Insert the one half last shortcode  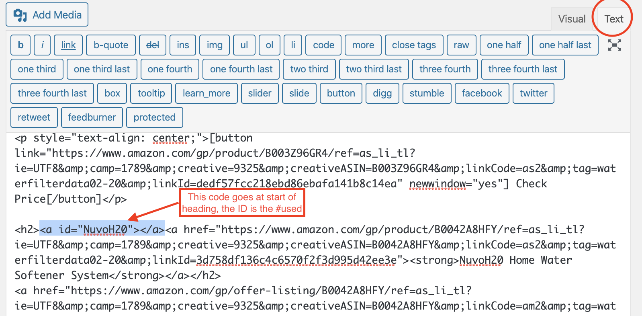click(565, 45)
